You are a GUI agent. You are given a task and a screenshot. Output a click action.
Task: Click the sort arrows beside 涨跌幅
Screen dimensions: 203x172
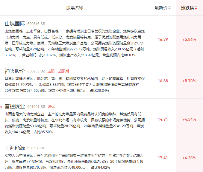(196, 8)
